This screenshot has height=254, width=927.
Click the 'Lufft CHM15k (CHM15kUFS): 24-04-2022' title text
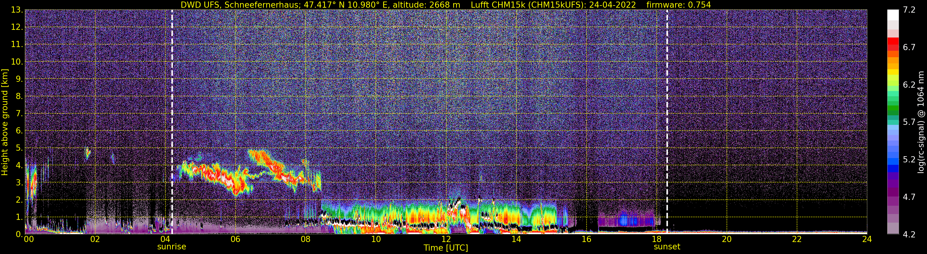(x=553, y=5)
